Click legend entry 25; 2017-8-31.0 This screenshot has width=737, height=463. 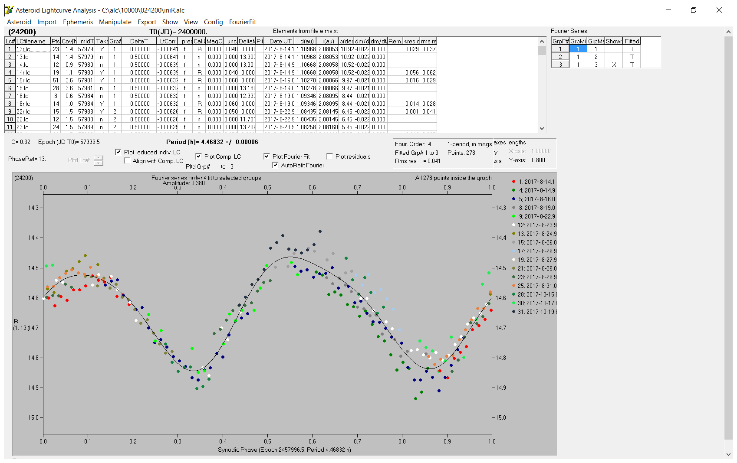534,286
